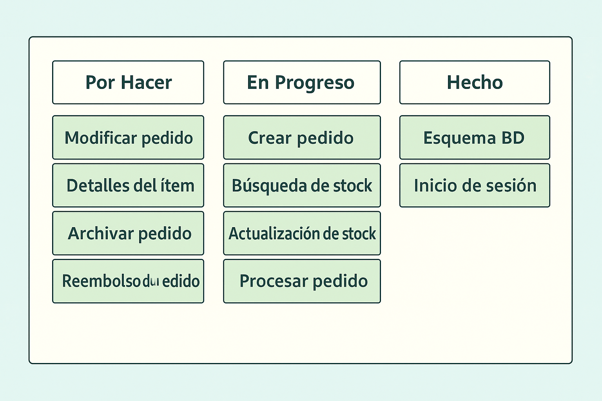
Task: Open the Actualización de stock card
Action: coord(302,233)
